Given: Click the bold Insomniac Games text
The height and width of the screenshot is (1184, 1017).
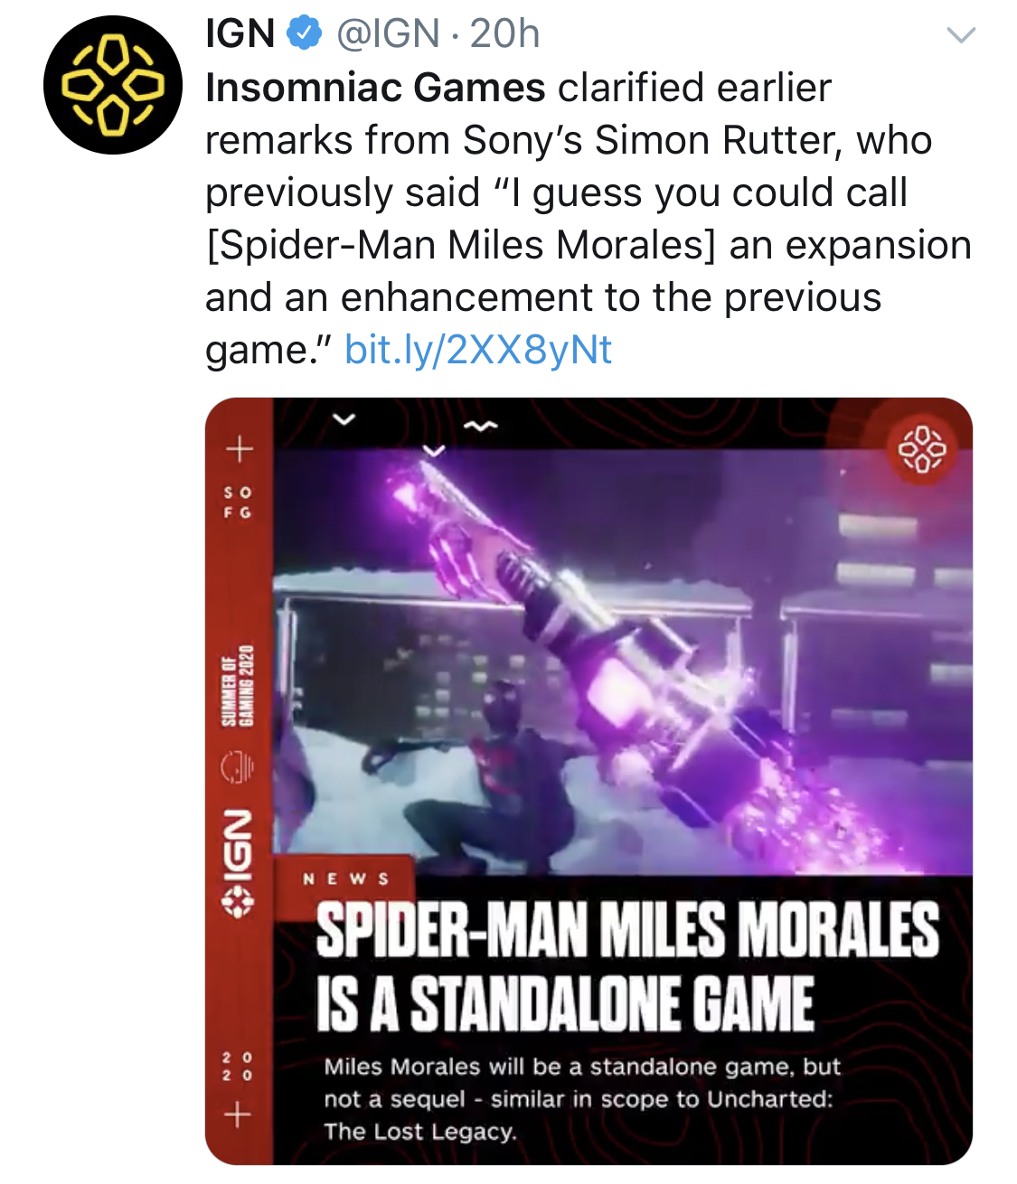Looking at the screenshot, I should click(x=375, y=88).
